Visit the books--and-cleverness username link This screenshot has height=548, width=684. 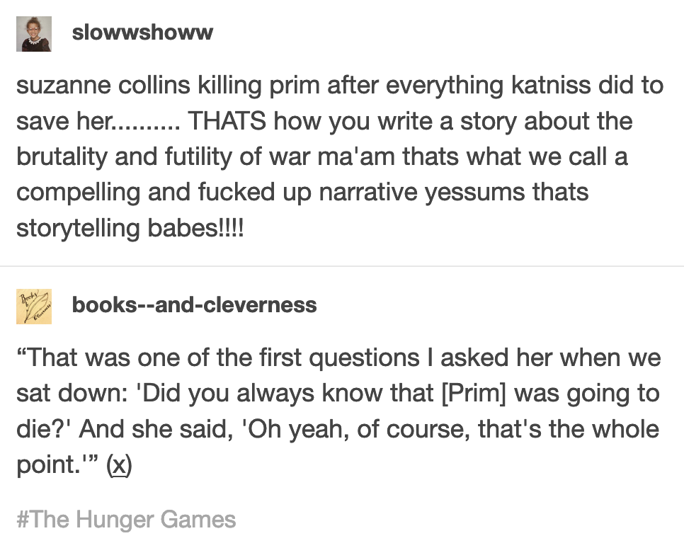(194, 305)
